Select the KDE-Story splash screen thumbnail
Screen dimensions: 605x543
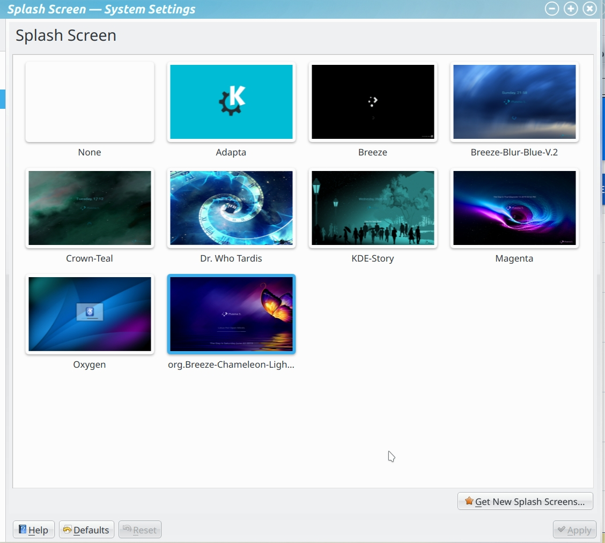point(372,208)
